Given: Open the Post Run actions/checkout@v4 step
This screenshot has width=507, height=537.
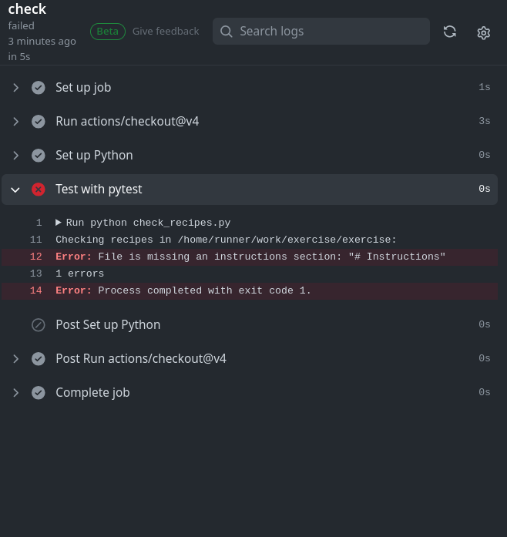Looking at the screenshot, I should tap(140, 359).
